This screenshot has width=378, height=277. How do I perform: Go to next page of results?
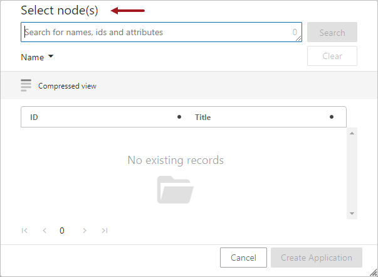[x=85, y=231]
